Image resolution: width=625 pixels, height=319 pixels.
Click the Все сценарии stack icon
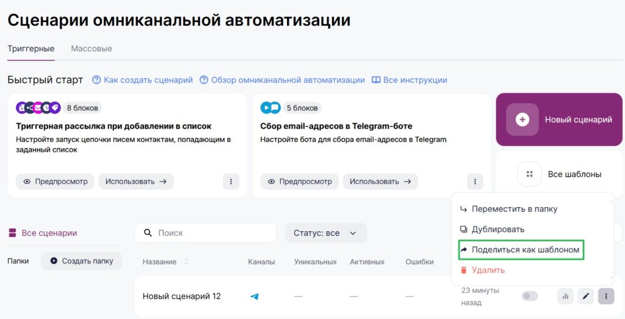[x=12, y=233]
